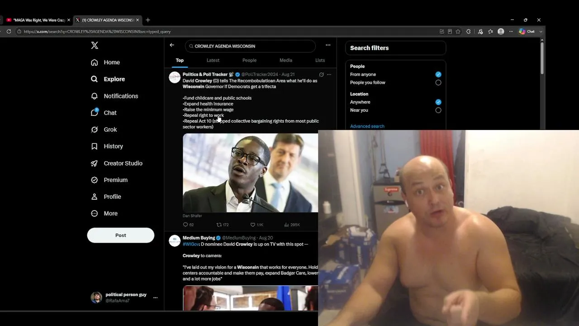Go back using the search back arrow
Screen dimensions: 579x326
point(172,45)
